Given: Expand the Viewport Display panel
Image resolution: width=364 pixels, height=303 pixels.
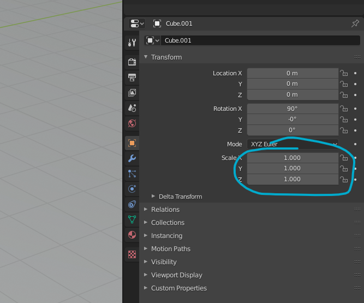Looking at the screenshot, I should [x=176, y=275].
